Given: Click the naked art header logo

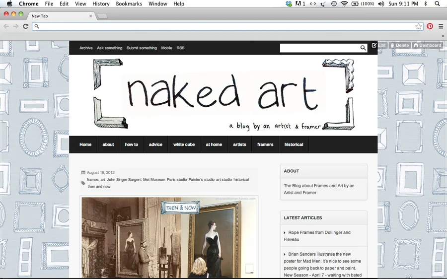Looking at the screenshot, I should click(223, 95).
